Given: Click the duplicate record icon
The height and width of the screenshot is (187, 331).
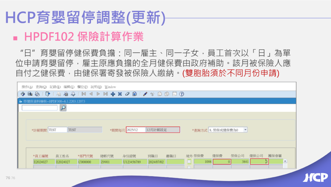Looking at the screenshot, I should tap(134, 94).
